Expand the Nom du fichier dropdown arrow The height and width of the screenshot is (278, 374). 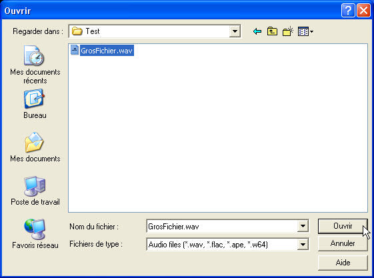[303, 226]
